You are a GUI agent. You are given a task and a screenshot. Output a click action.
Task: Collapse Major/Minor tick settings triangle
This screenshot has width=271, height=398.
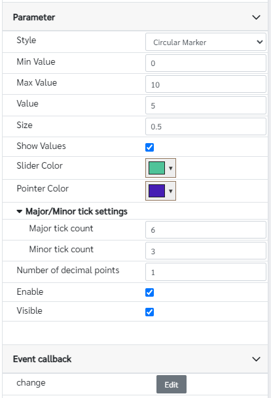[20, 211]
